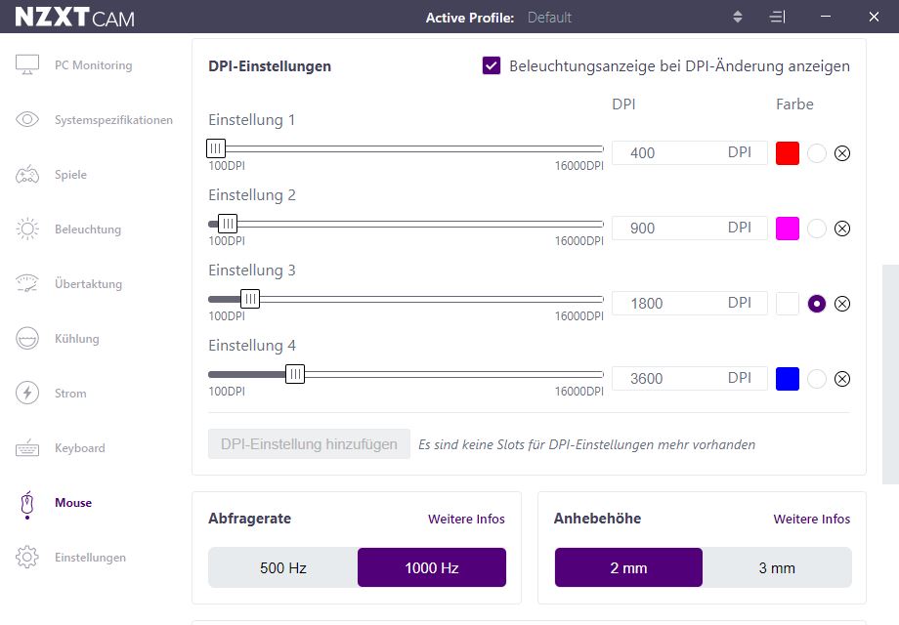Open the Übertaktung overclocking panel
The image size is (899, 625).
[x=88, y=284]
